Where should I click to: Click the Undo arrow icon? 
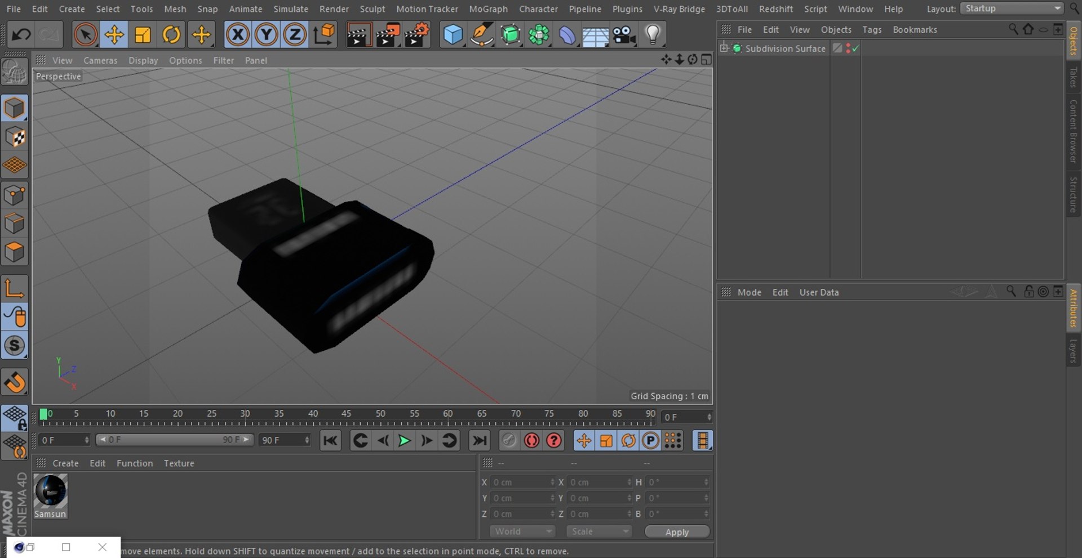coord(21,35)
